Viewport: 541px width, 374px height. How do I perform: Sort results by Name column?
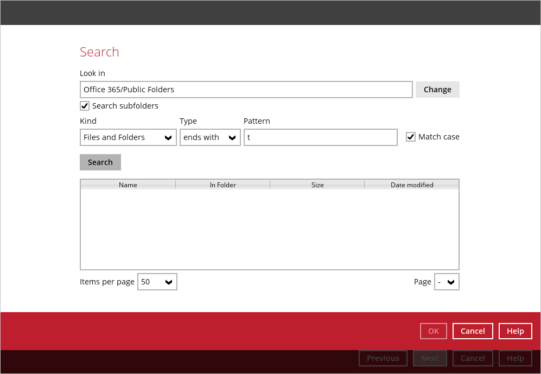pos(128,185)
